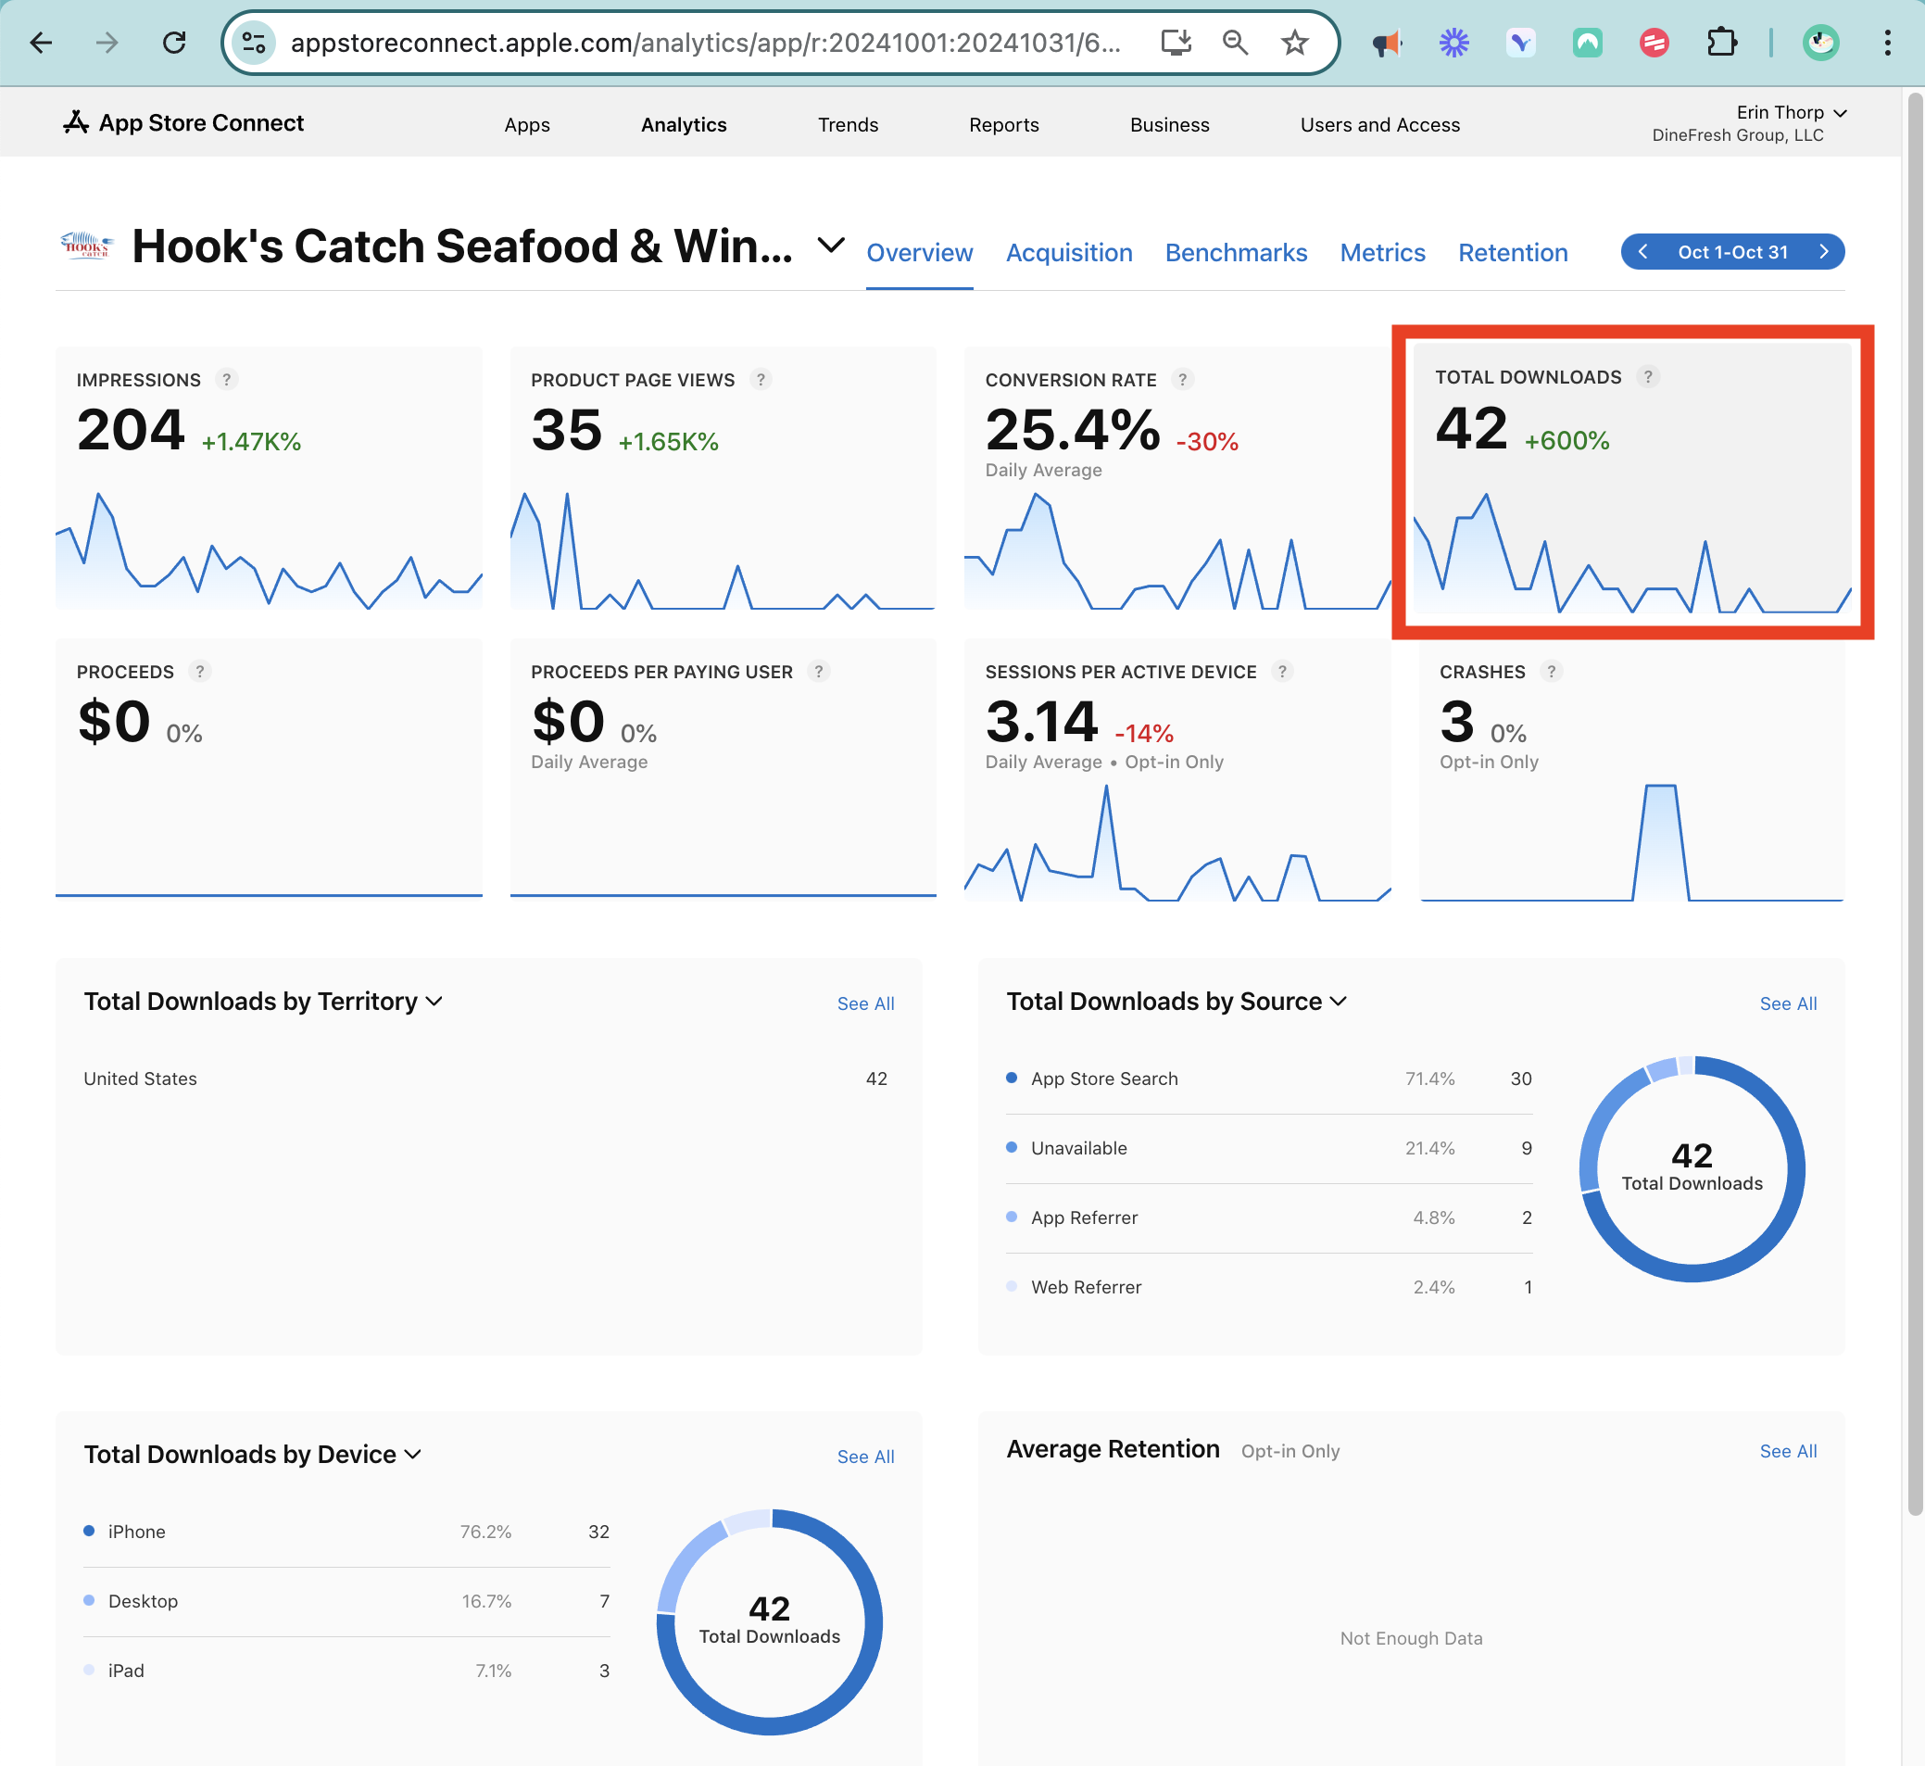
Task: Go to previous date range arrow
Action: point(1643,252)
